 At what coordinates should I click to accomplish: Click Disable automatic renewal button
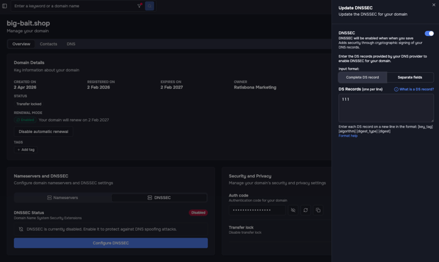pos(43,132)
